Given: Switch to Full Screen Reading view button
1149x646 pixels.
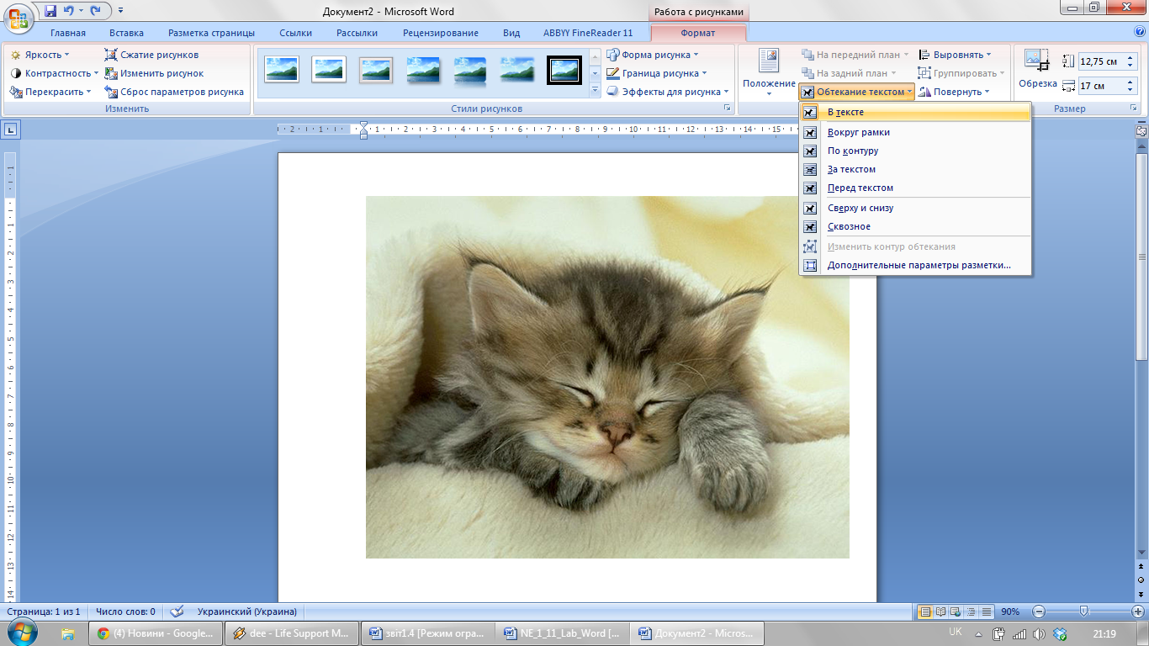Looking at the screenshot, I should (x=941, y=612).
